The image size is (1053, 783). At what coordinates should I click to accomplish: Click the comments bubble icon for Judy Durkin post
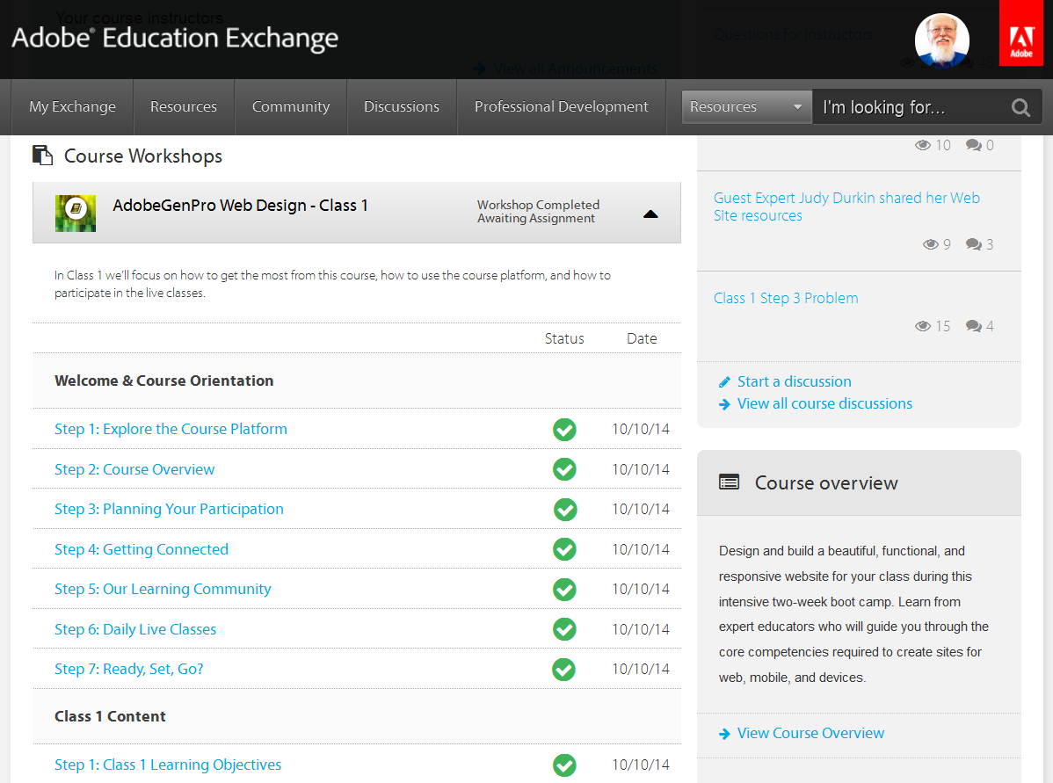974,244
